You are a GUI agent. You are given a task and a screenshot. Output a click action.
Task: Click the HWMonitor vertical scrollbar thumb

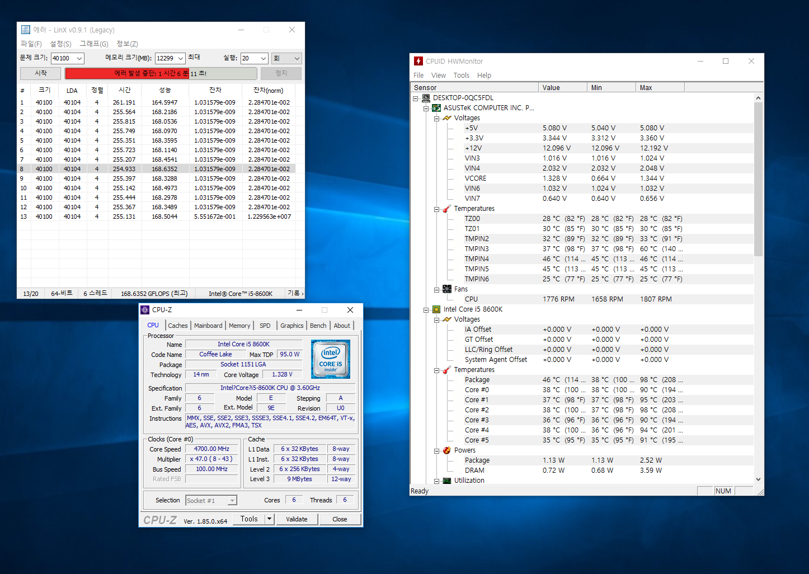pyautogui.click(x=758, y=179)
